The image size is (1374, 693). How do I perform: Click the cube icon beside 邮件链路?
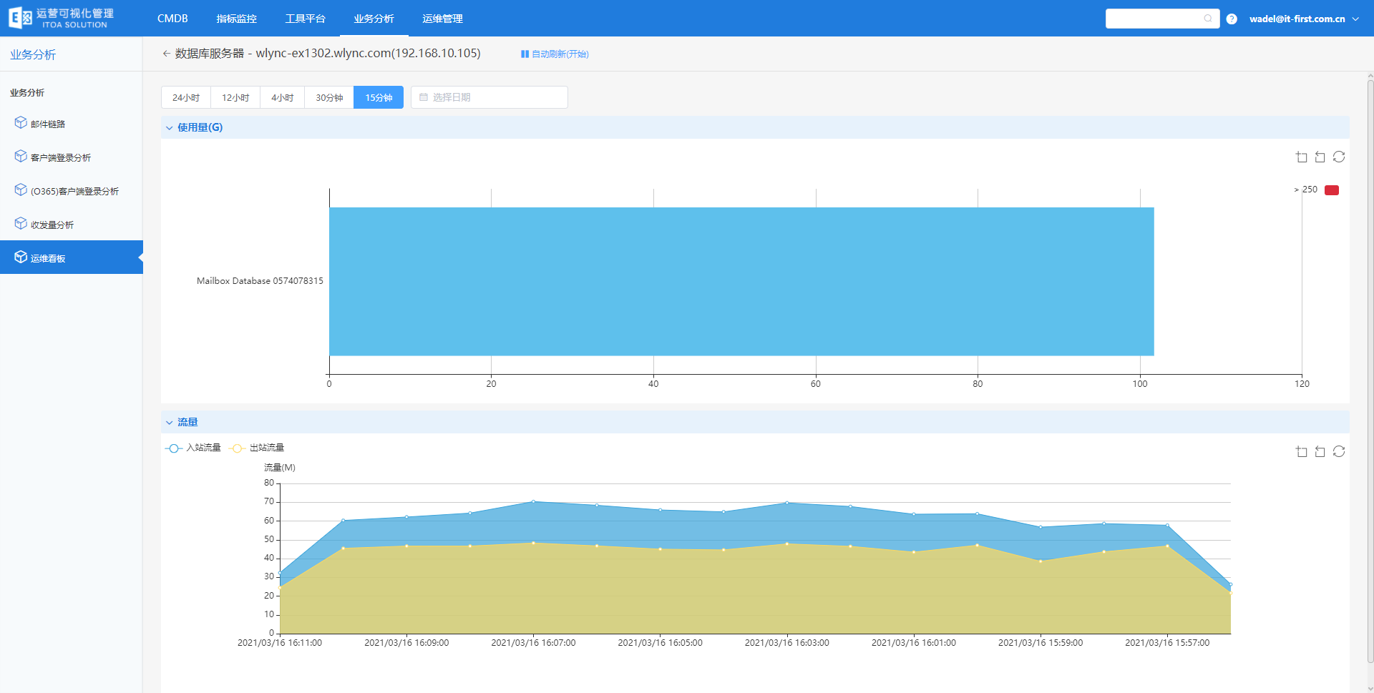[21, 123]
